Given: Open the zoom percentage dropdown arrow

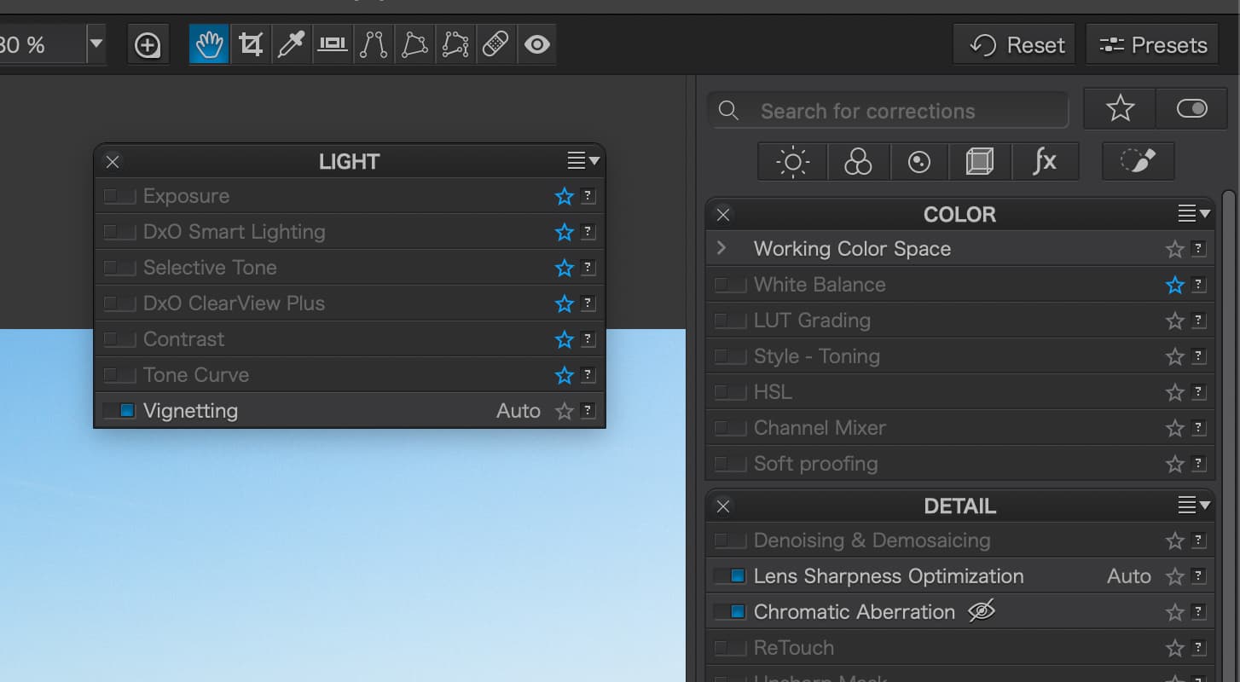Looking at the screenshot, I should pos(96,44).
